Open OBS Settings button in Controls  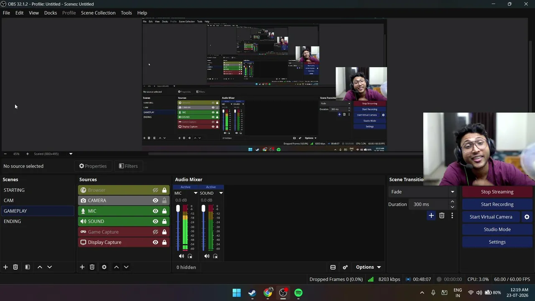coord(497,242)
